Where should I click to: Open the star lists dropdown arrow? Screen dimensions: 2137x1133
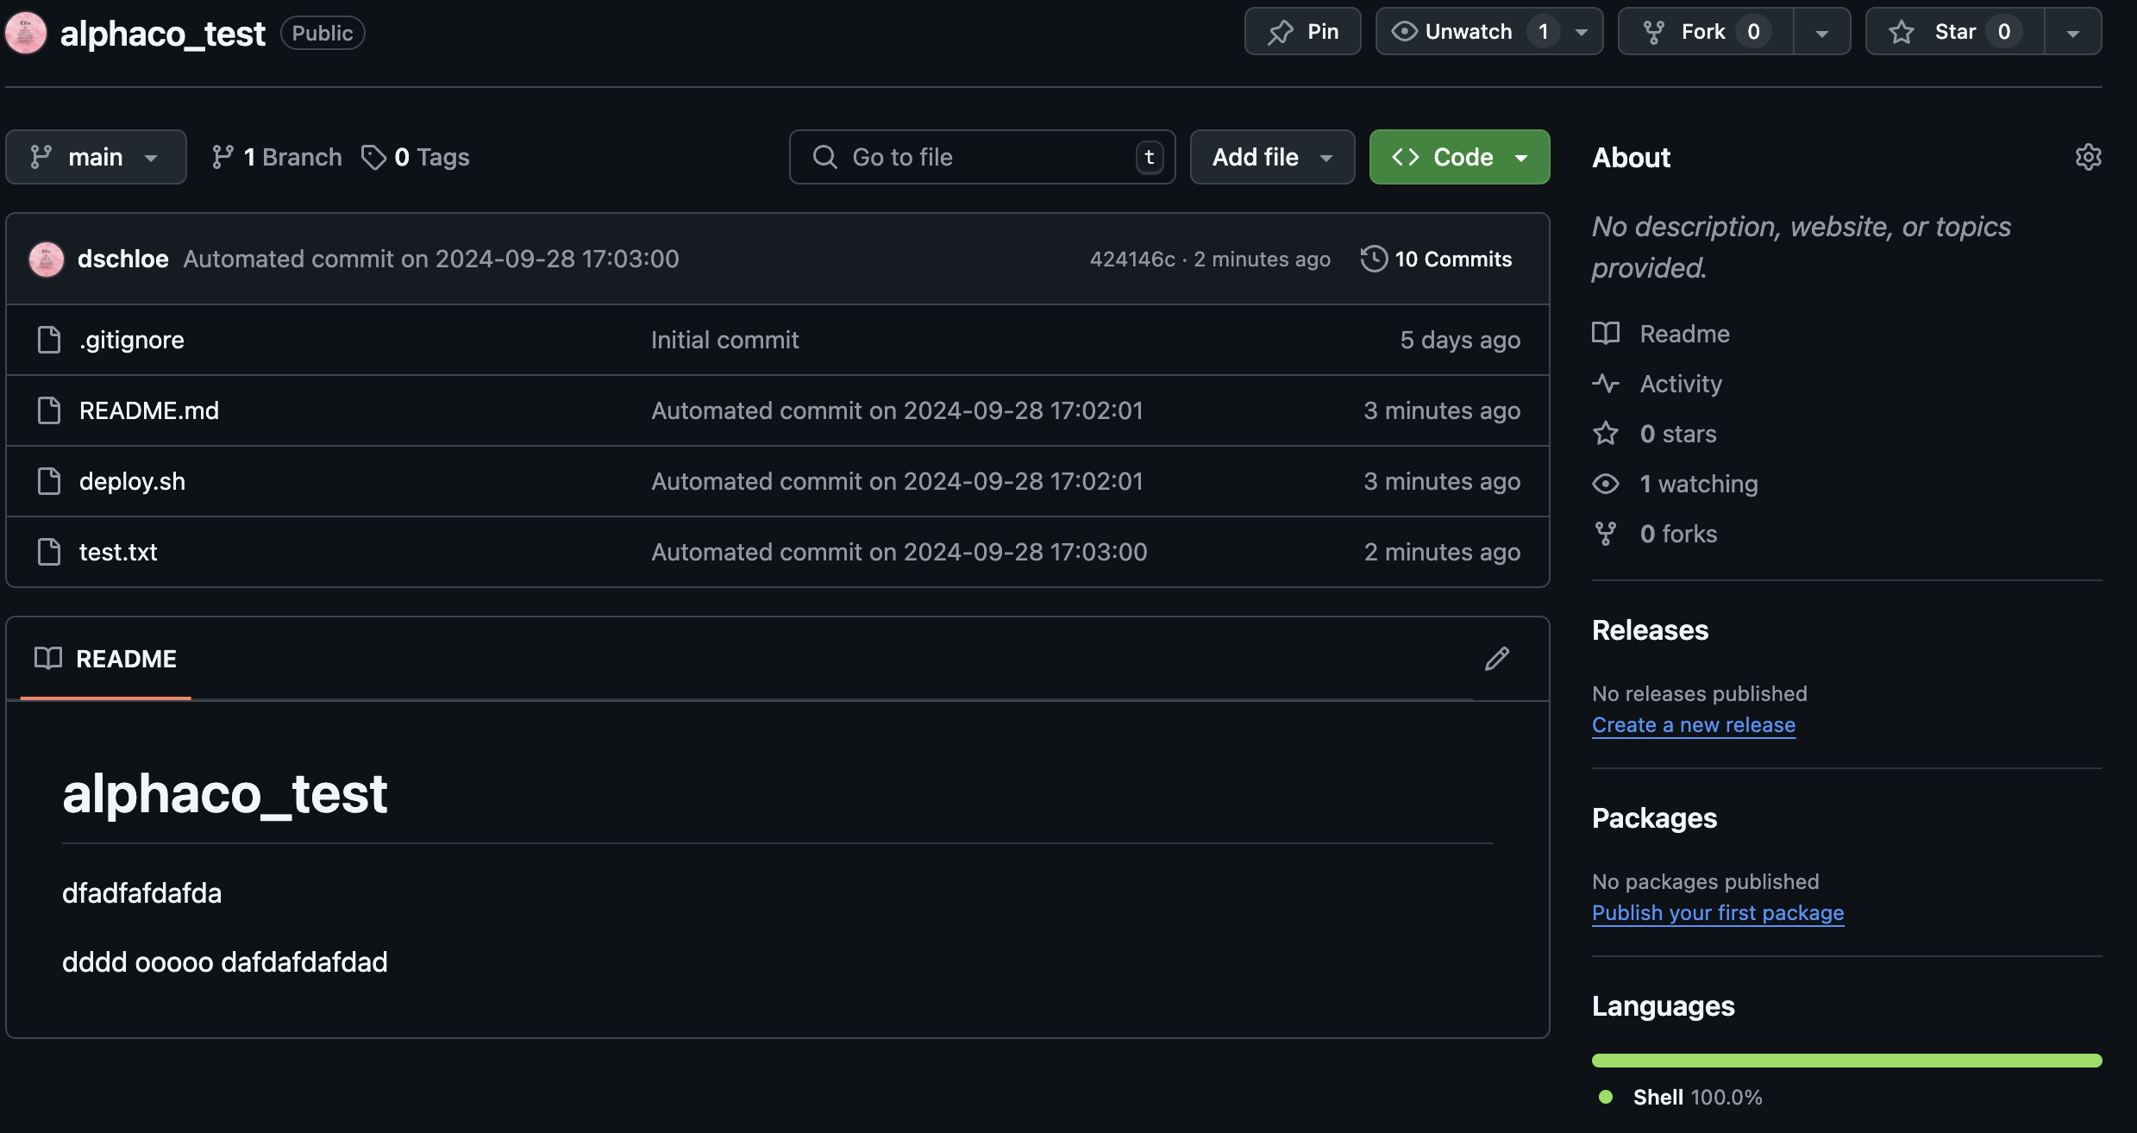(2073, 32)
